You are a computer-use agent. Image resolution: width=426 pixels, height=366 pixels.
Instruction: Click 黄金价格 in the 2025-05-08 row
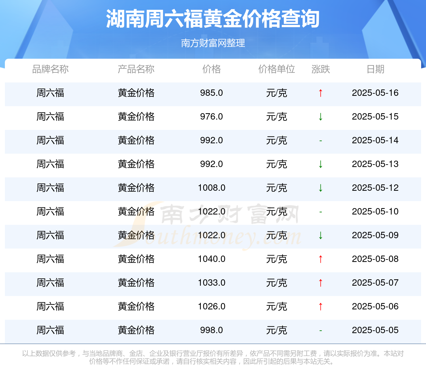pos(136,259)
